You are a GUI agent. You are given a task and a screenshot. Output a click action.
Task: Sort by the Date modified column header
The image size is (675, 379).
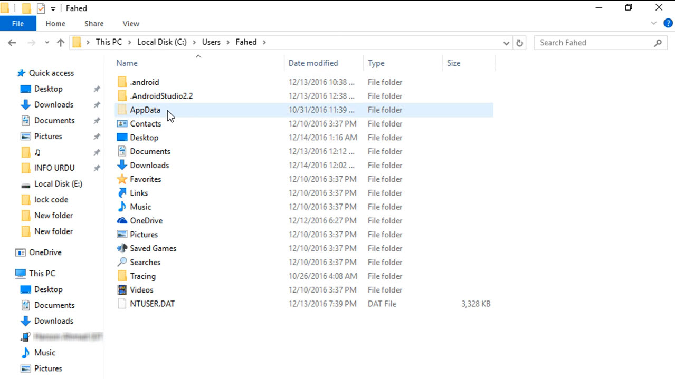coord(313,63)
